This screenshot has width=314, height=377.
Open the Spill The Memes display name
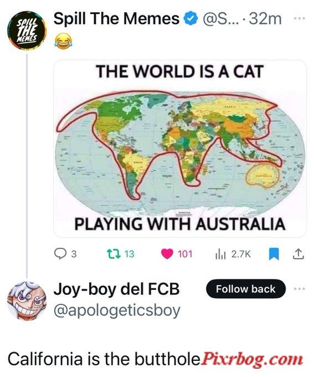116,19
